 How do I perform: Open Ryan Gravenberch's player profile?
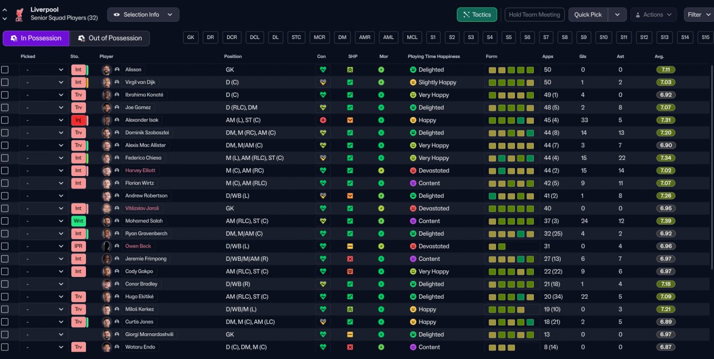146,234
